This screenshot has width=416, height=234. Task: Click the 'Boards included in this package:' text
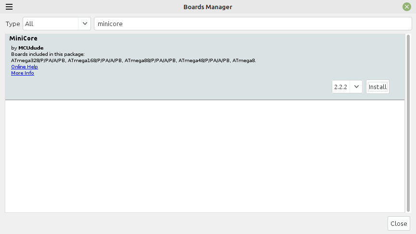click(48, 54)
